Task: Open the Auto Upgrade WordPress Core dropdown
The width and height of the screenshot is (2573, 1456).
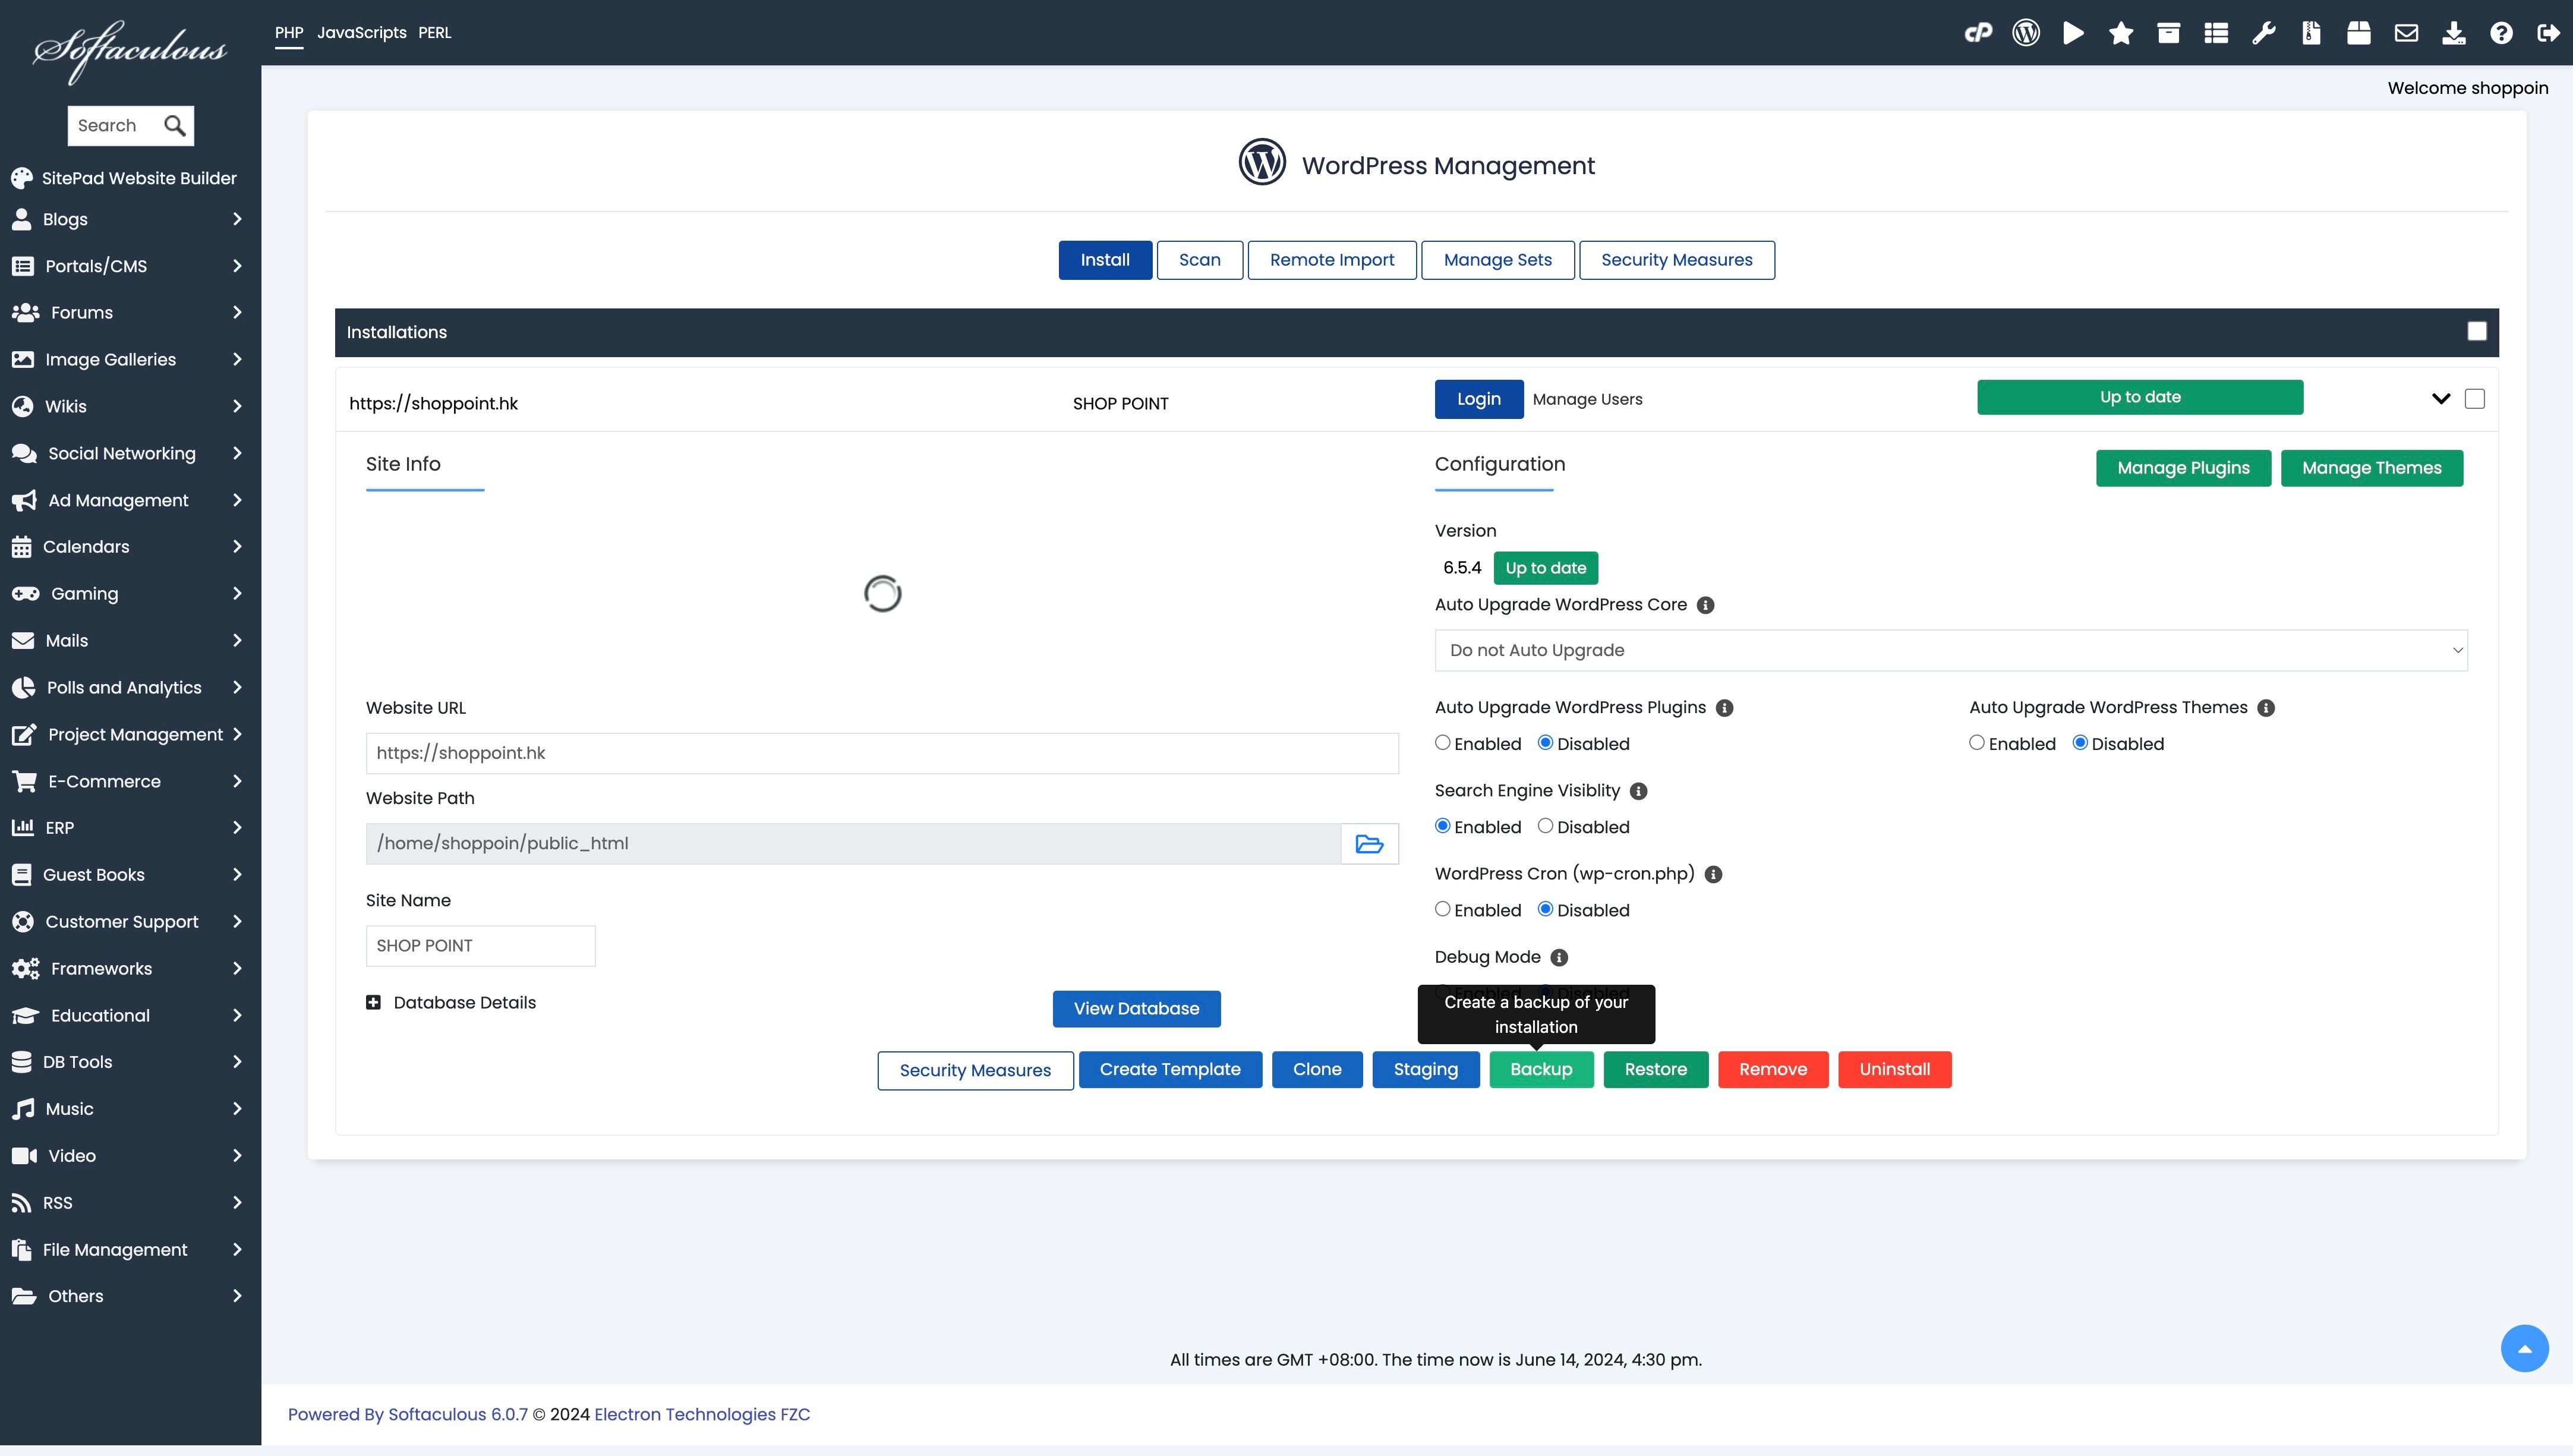Action: 1950,651
